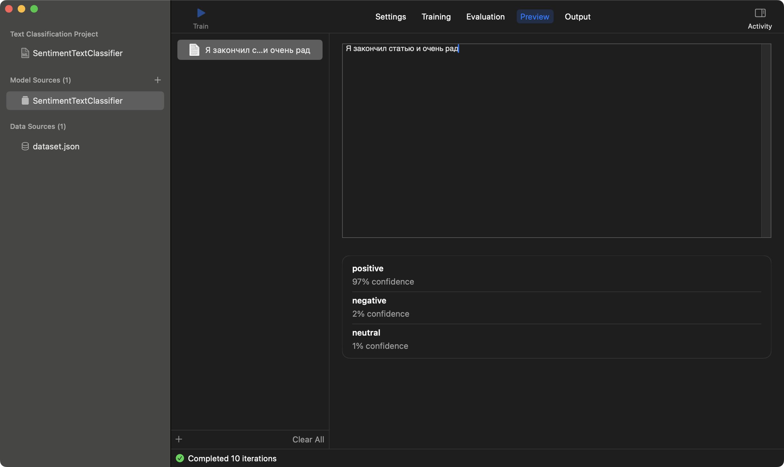784x467 pixels.
Task: Select the positive 97% confidence result
Action: click(383, 275)
